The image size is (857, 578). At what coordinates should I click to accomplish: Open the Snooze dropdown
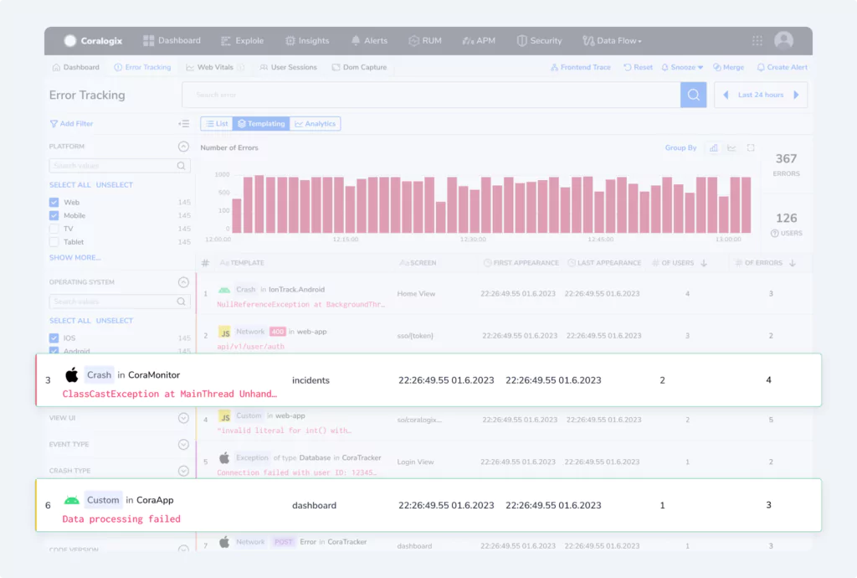tap(682, 67)
